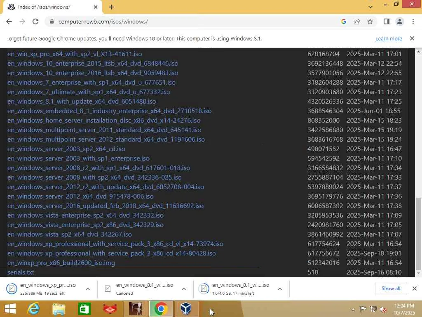Screen dimensions: 422x317
Task: Open Chrome's three-dot menu
Action: click(413, 21)
